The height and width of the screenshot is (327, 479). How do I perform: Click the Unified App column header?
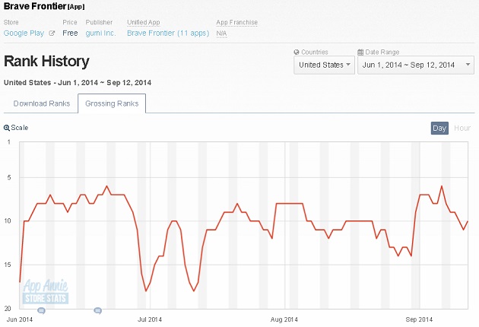click(143, 22)
